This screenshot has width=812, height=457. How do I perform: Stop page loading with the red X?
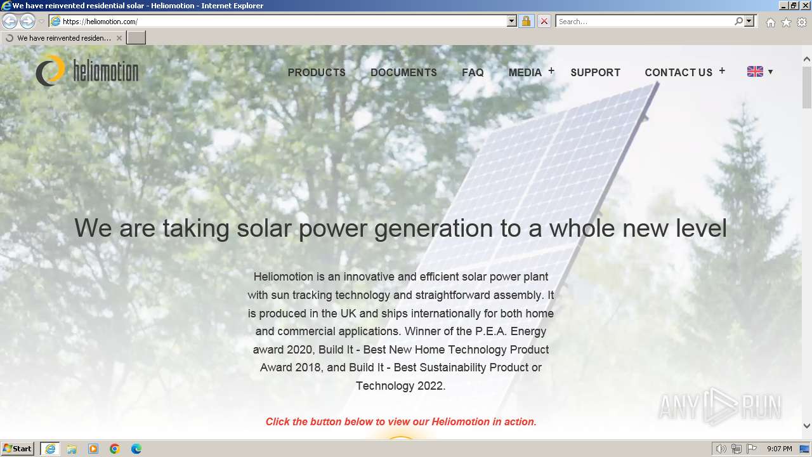(544, 21)
